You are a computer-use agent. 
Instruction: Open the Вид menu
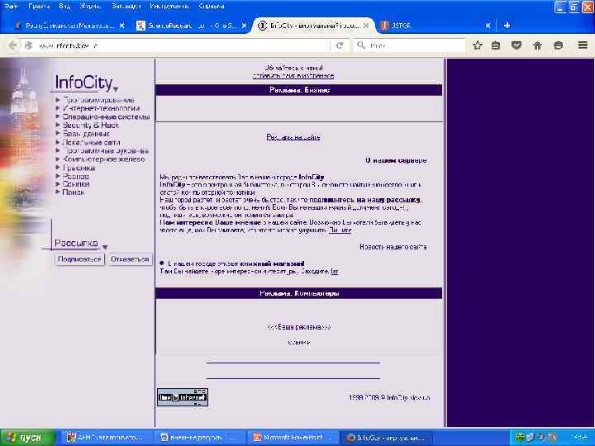click(x=65, y=6)
